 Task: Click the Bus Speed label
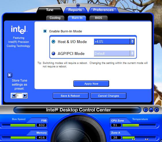click(19, 119)
